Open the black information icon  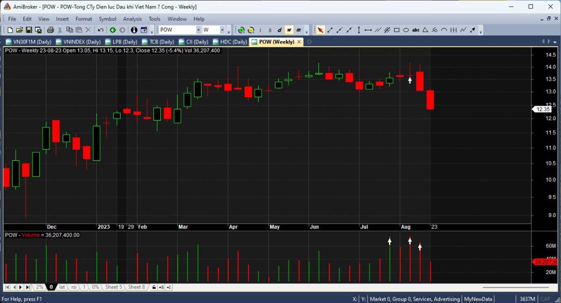coord(134,30)
